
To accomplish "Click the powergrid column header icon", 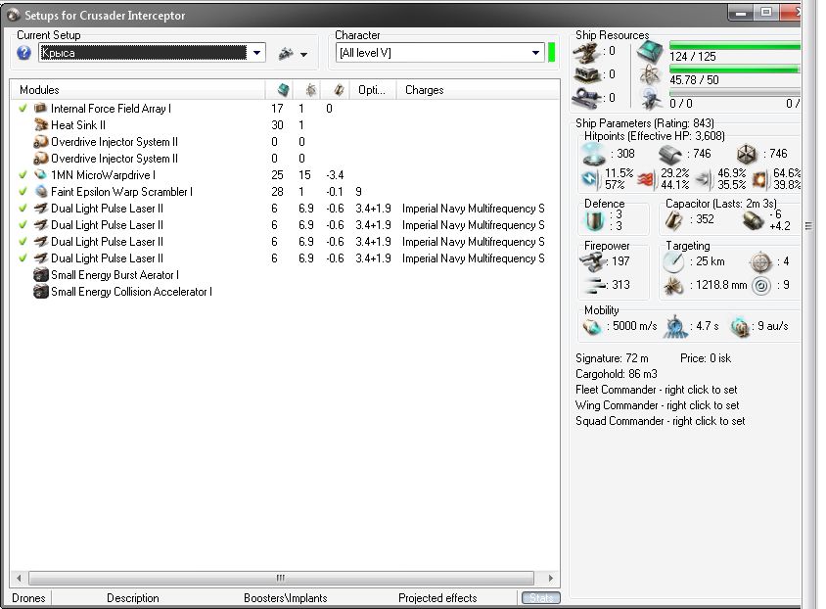I will point(311,90).
